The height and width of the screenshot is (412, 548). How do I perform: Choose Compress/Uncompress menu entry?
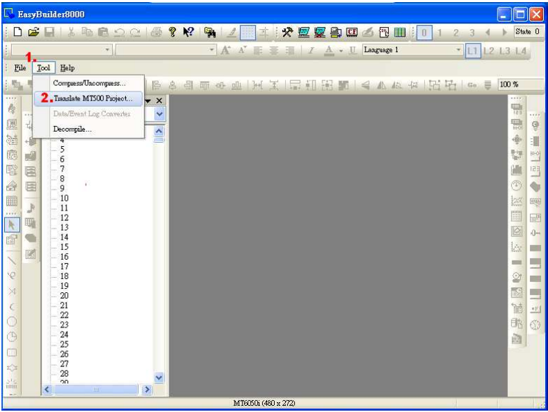pos(89,83)
